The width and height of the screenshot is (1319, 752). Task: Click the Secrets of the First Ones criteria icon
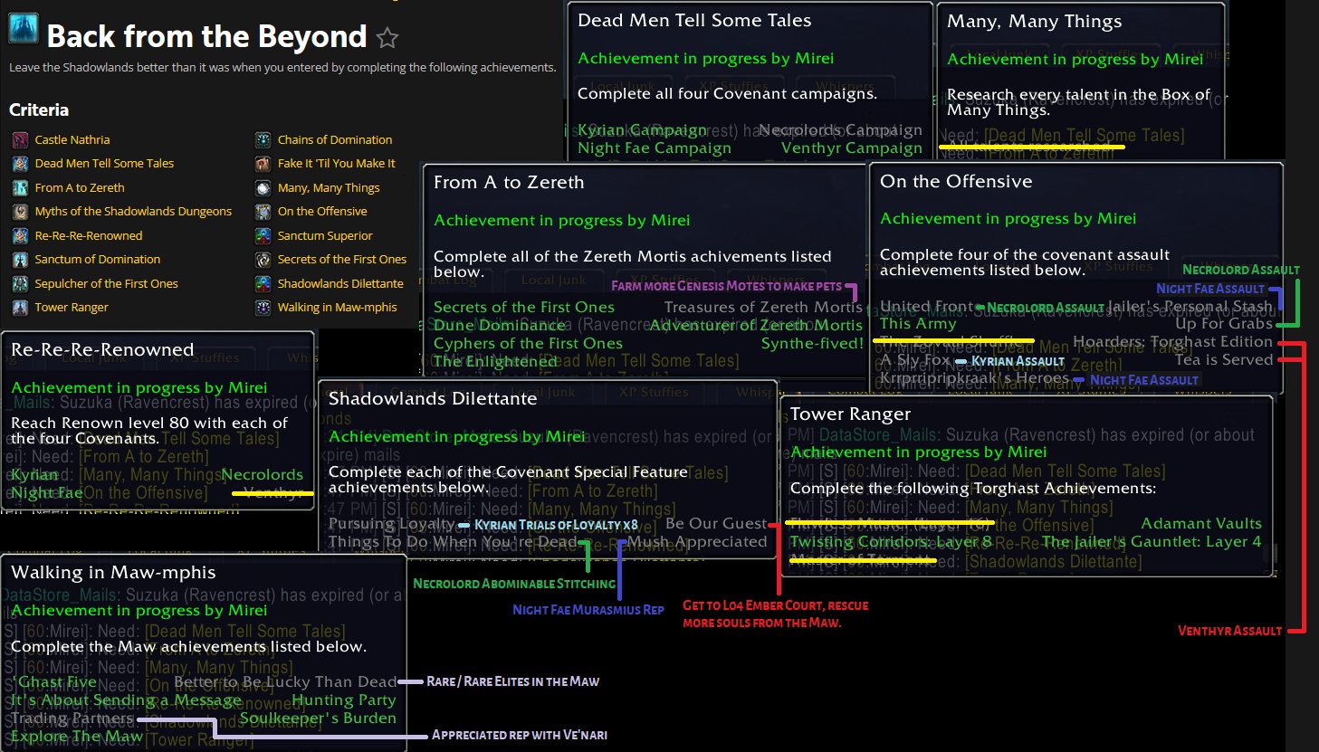point(263,260)
